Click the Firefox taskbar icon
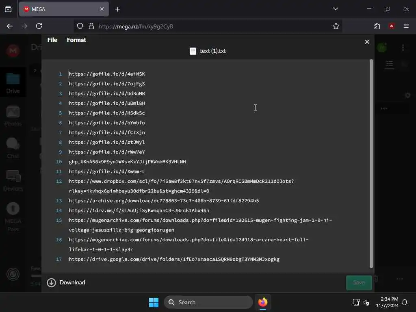 [x=263, y=302]
